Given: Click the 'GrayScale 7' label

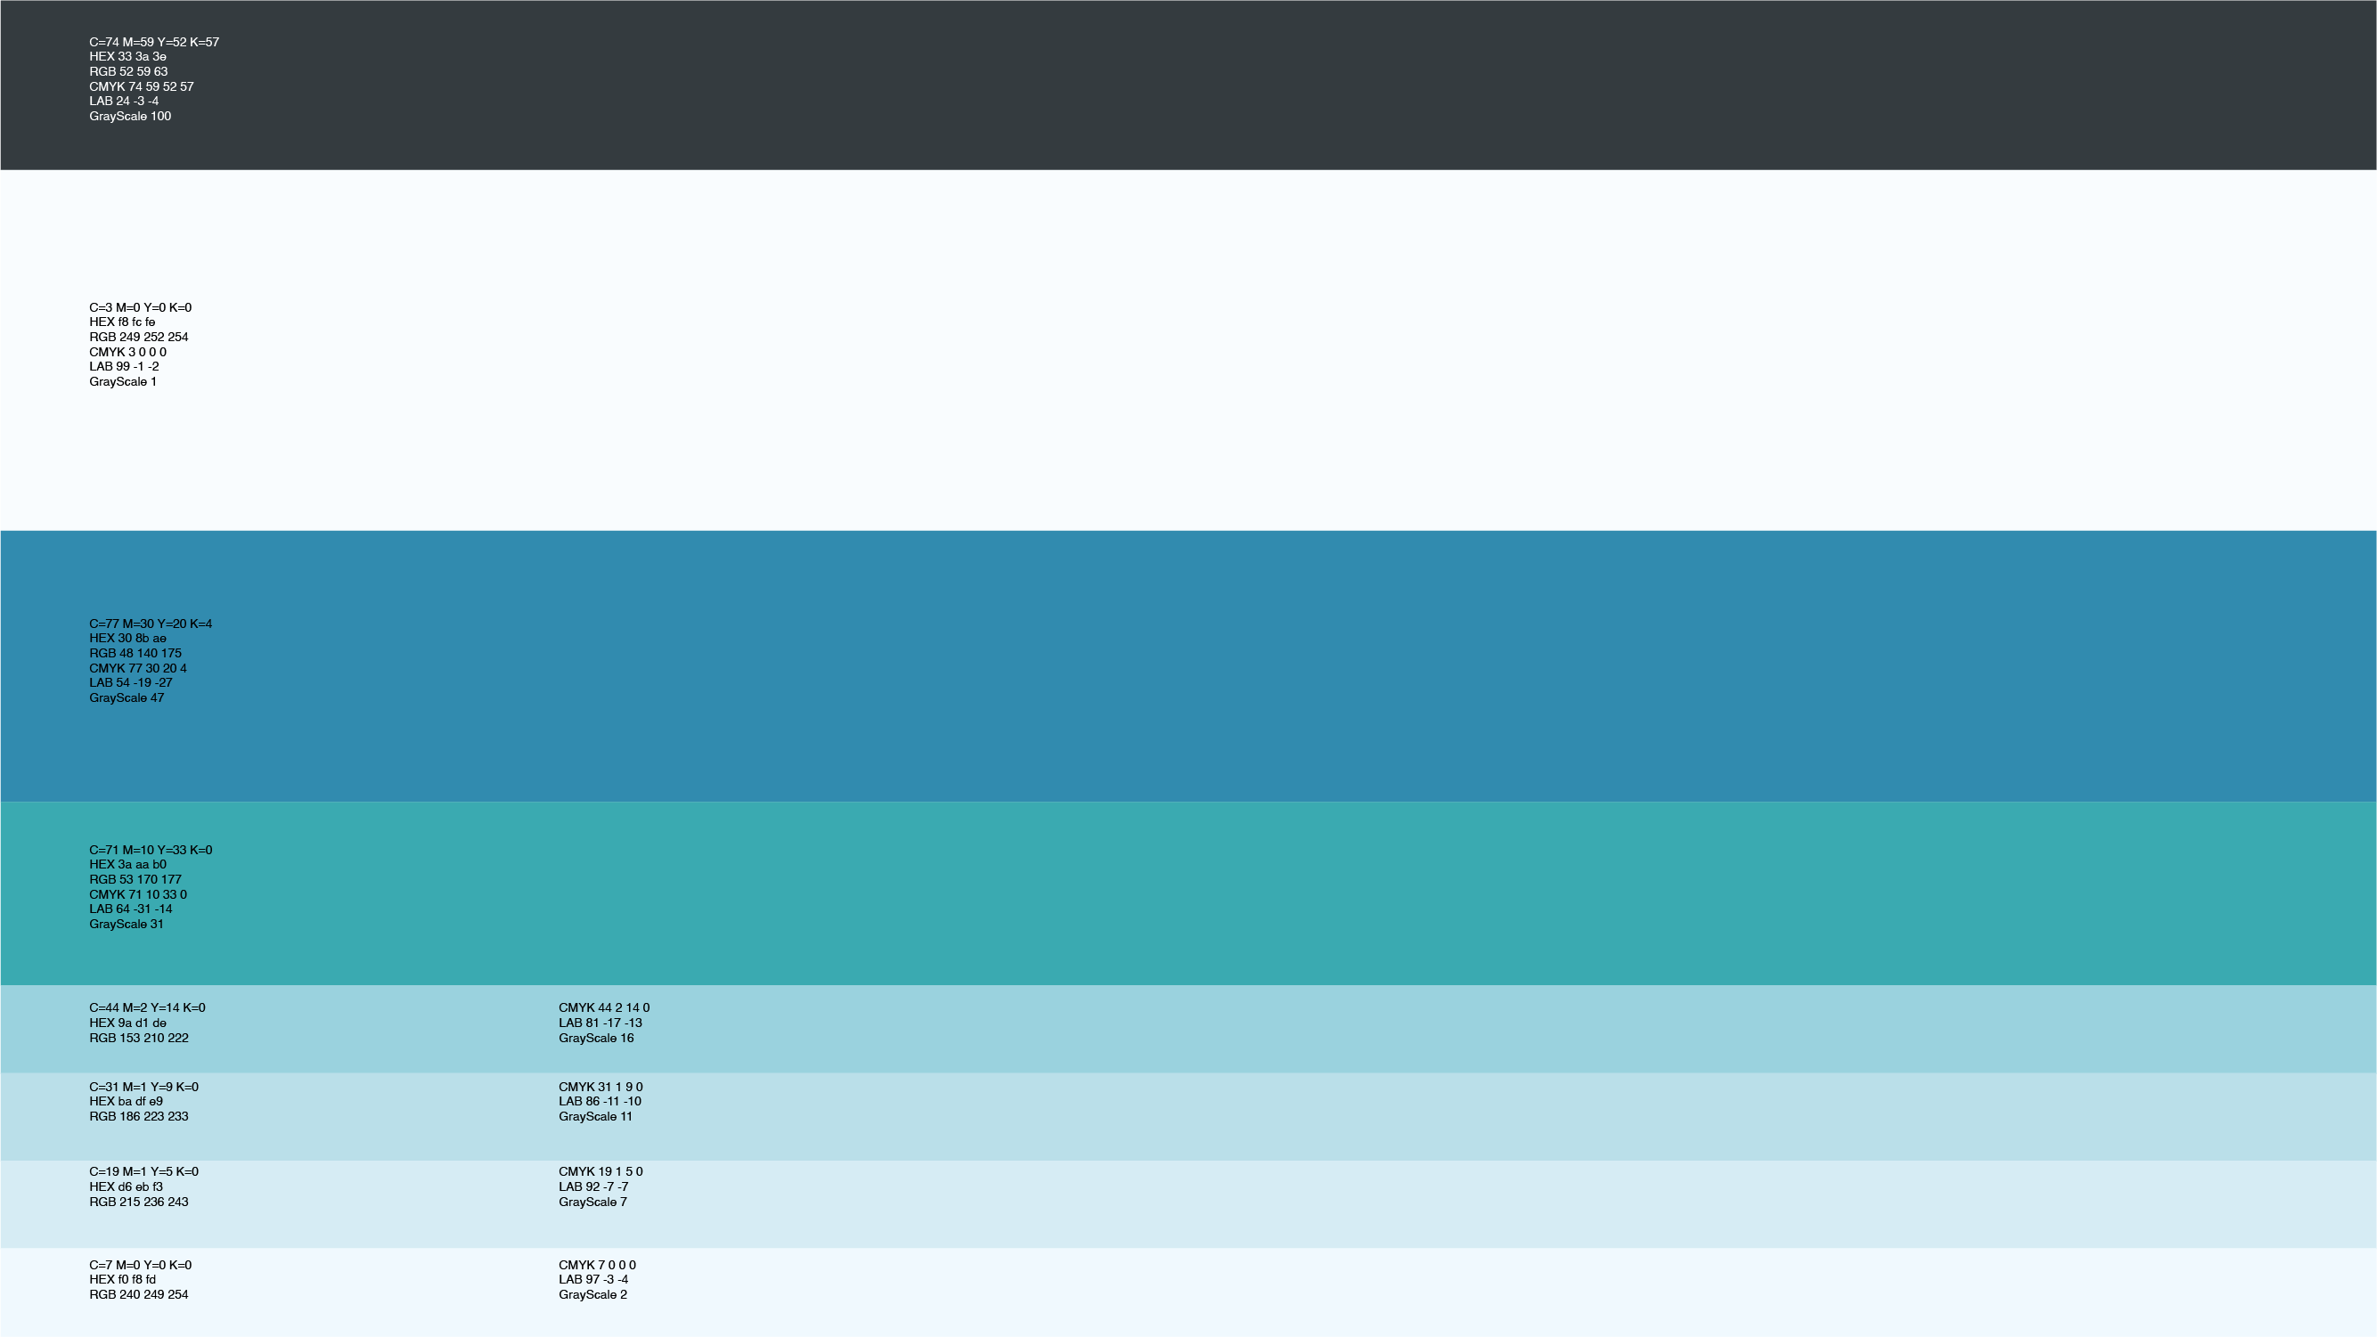Looking at the screenshot, I should [592, 1202].
